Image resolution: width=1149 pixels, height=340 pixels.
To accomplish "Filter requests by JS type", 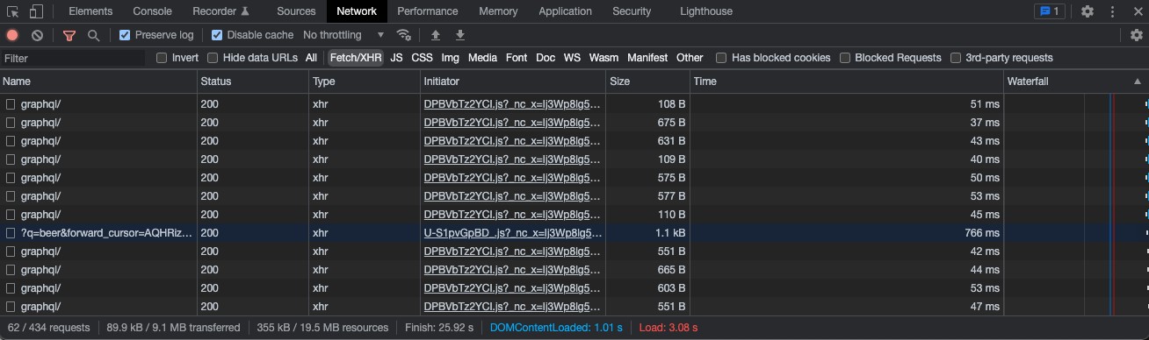I will coord(396,58).
